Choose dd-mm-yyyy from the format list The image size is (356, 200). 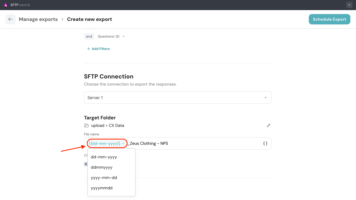click(x=104, y=157)
